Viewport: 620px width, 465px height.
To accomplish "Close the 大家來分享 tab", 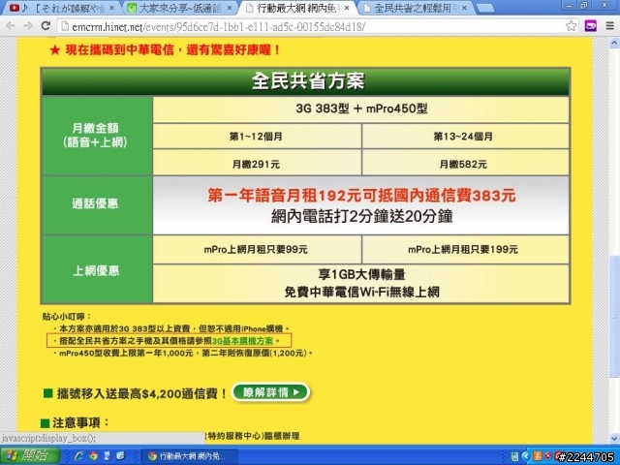I will click(x=230, y=8).
